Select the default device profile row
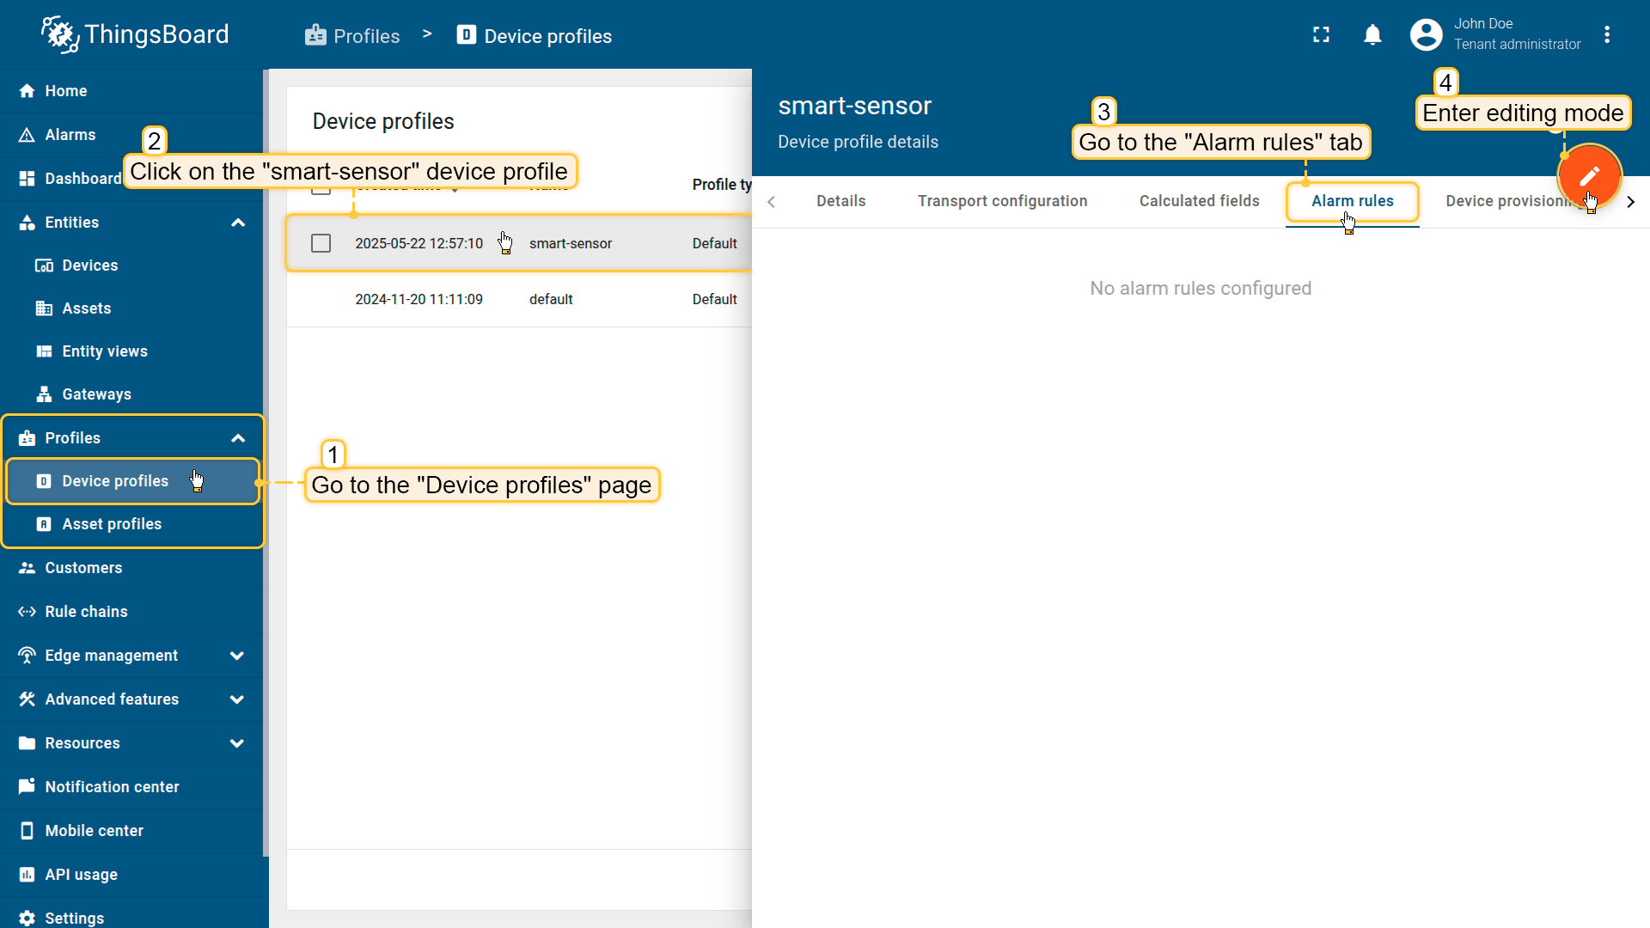The image size is (1650, 928). pyautogui.click(x=550, y=299)
